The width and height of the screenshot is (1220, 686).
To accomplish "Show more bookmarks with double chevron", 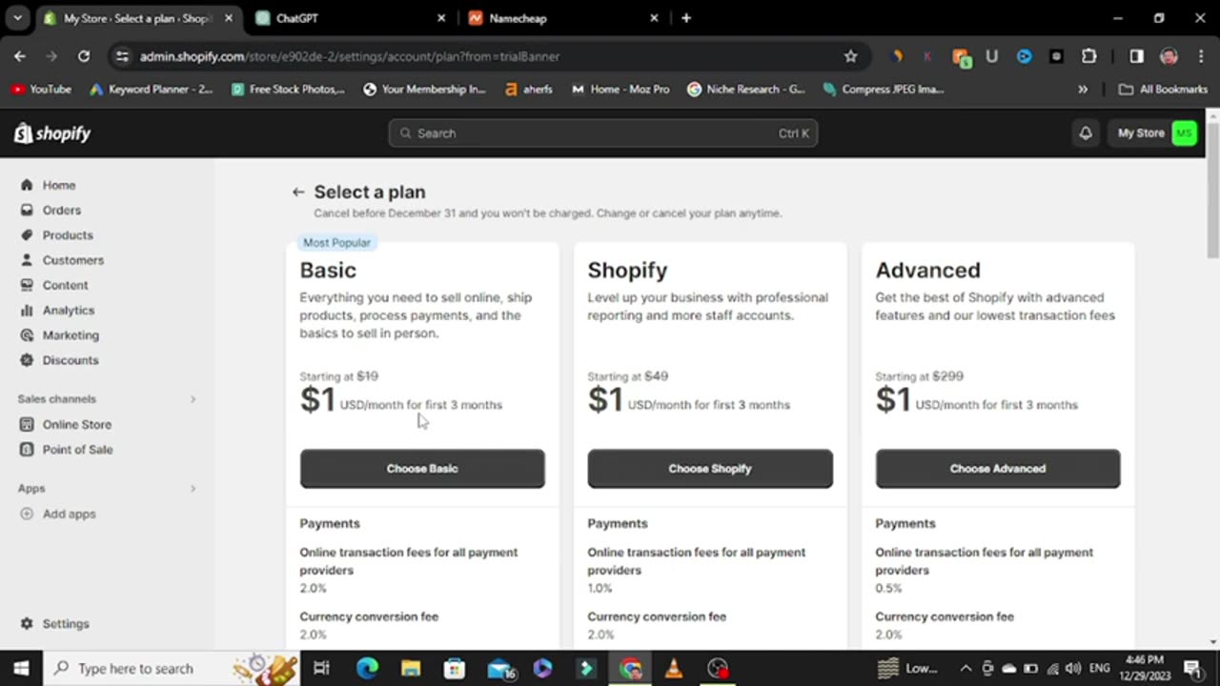I will click(1083, 89).
